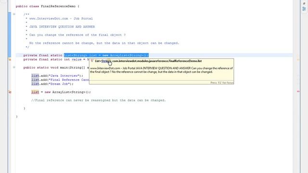
Task: Click the highlighted List<String> list declaration
Action: coord(106,55)
